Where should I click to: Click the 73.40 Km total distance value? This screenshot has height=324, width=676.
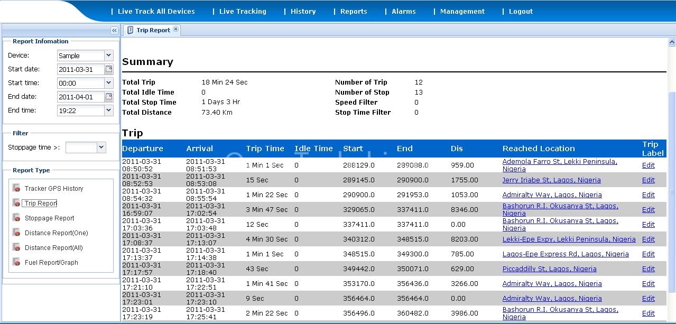[x=217, y=112]
